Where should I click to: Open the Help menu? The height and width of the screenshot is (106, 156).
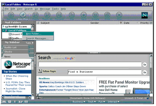pos(63,9)
